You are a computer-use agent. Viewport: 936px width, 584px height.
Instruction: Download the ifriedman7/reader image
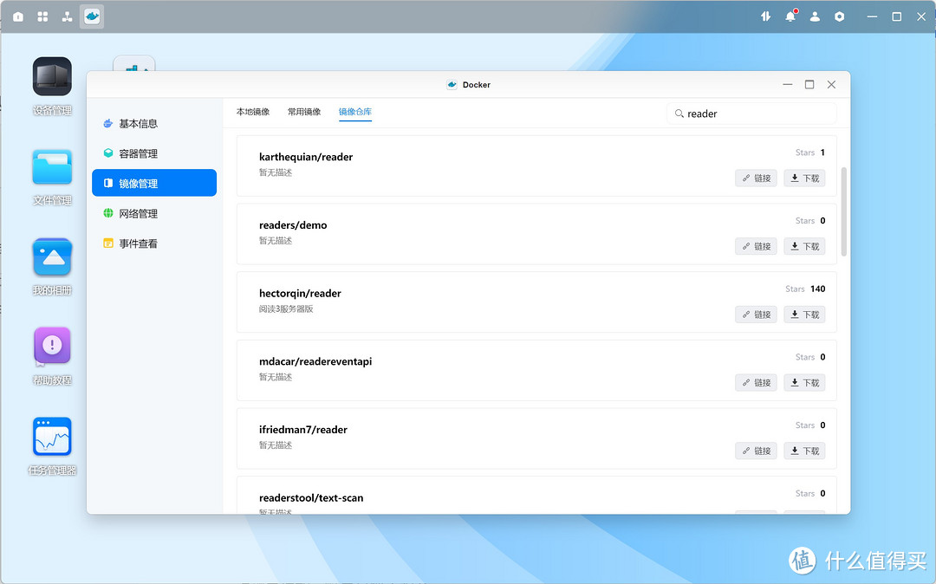coord(804,451)
